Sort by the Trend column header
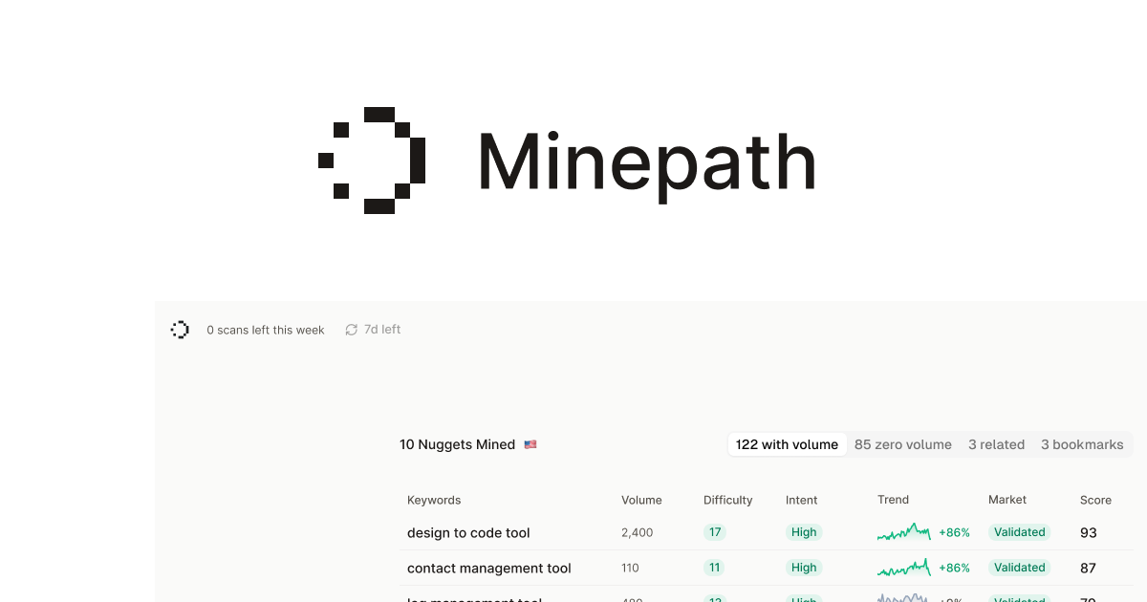 pyautogui.click(x=893, y=500)
